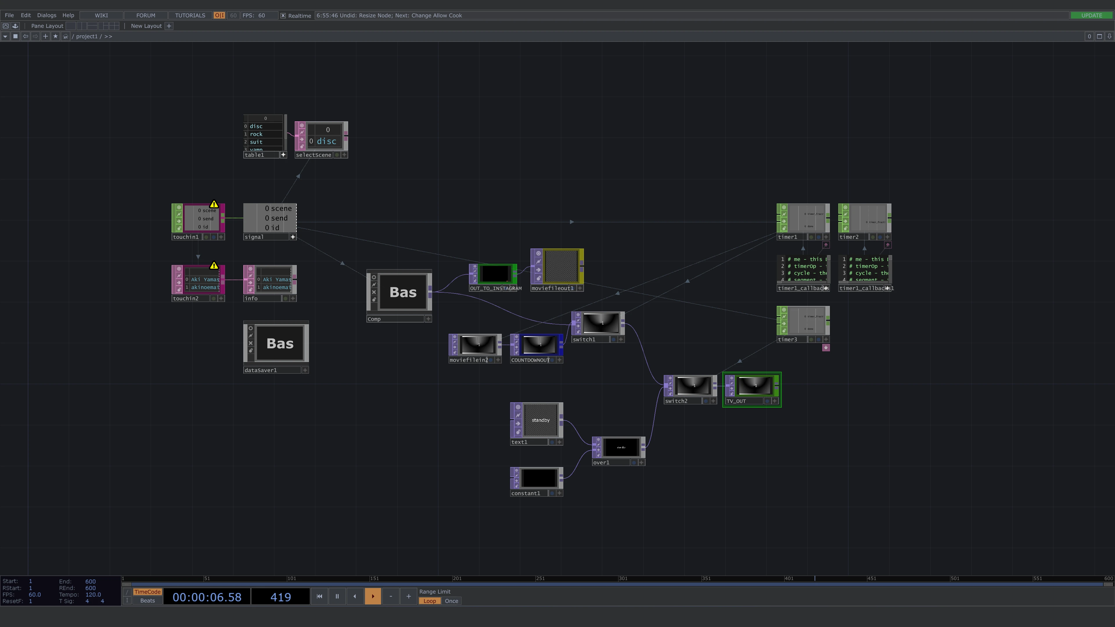This screenshot has height=627, width=1115.
Task: Click the green UPDATE button
Action: [x=1091, y=15]
